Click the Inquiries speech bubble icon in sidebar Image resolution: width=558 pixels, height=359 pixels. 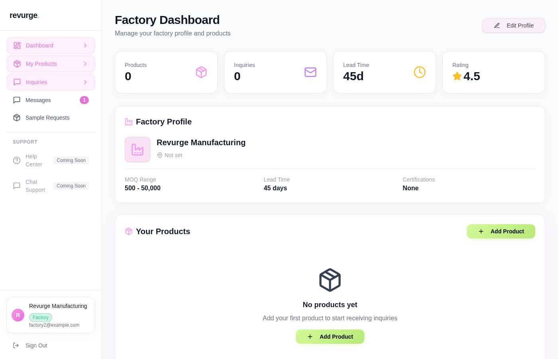tap(17, 82)
